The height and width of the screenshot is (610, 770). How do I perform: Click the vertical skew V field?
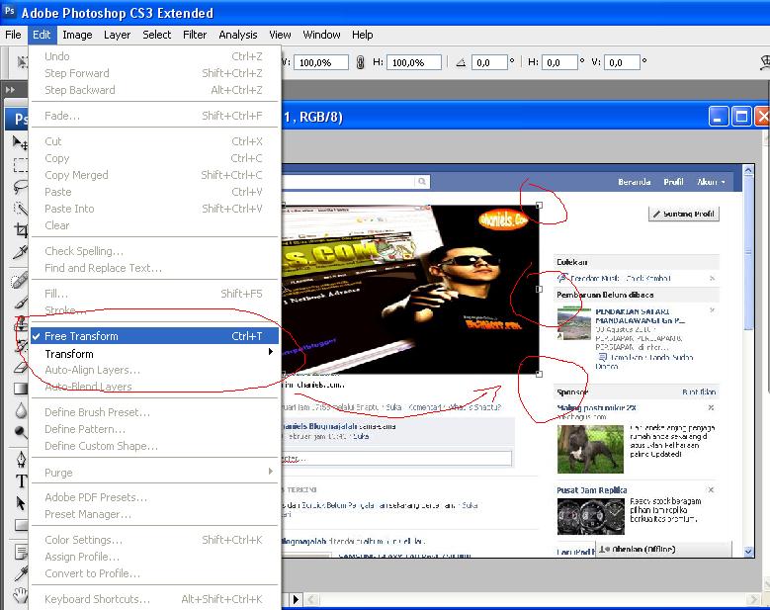[x=622, y=62]
